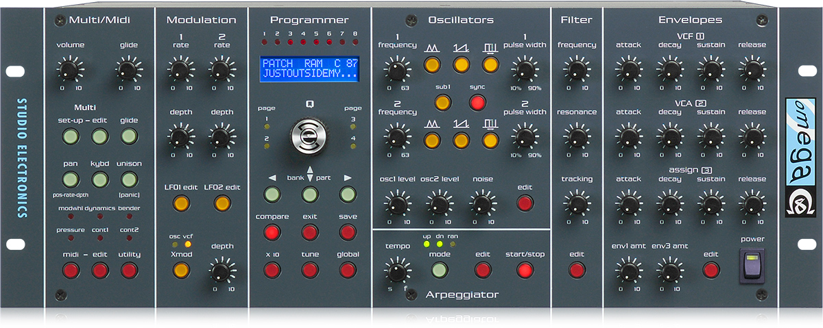Image resolution: width=823 pixels, height=328 pixels.
Task: Click the pan green button
Action: click(70, 180)
